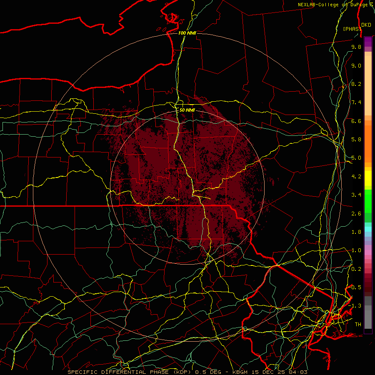The width and height of the screenshot is (375, 375).
Task: Click the "TH" threshold label on legend
Action: (x=358, y=325)
